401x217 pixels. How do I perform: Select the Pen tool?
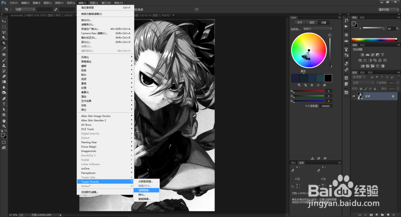[x=4, y=98]
